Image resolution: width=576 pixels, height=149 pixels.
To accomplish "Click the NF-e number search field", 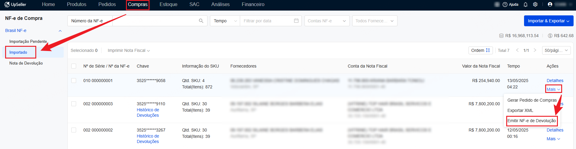I will 156,21.
